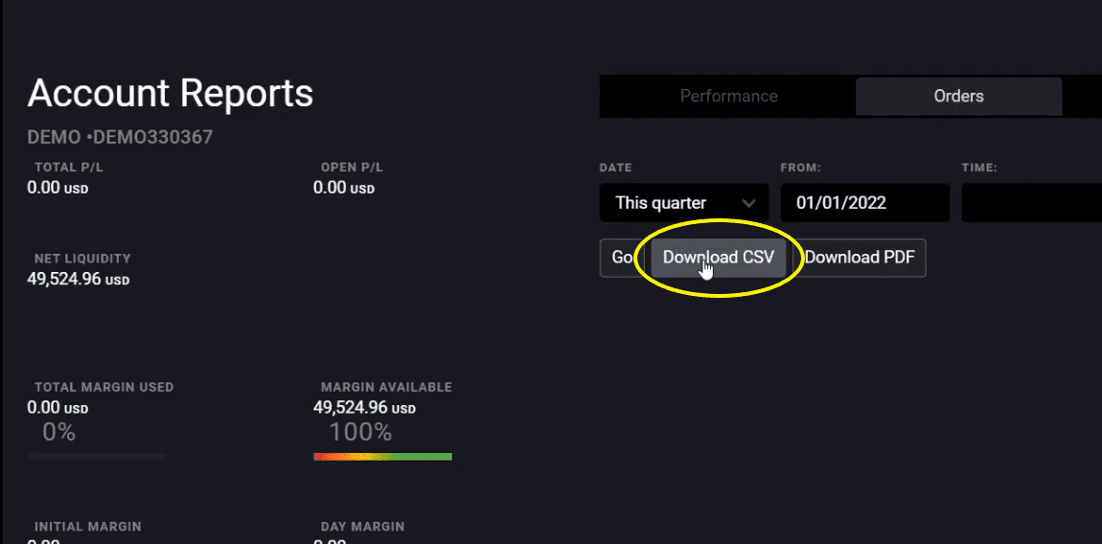Click the 0% margin used percentage

pos(58,432)
